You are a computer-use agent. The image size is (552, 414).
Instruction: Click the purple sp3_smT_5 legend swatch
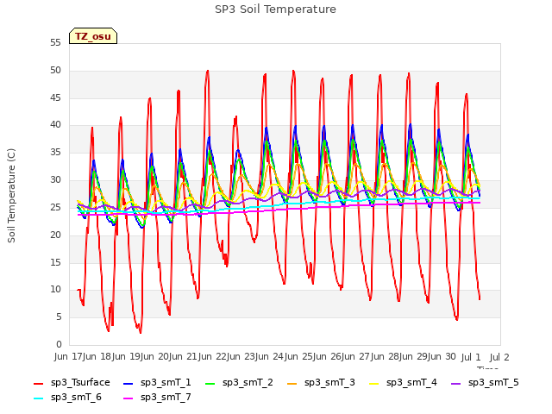pyautogui.click(x=456, y=383)
